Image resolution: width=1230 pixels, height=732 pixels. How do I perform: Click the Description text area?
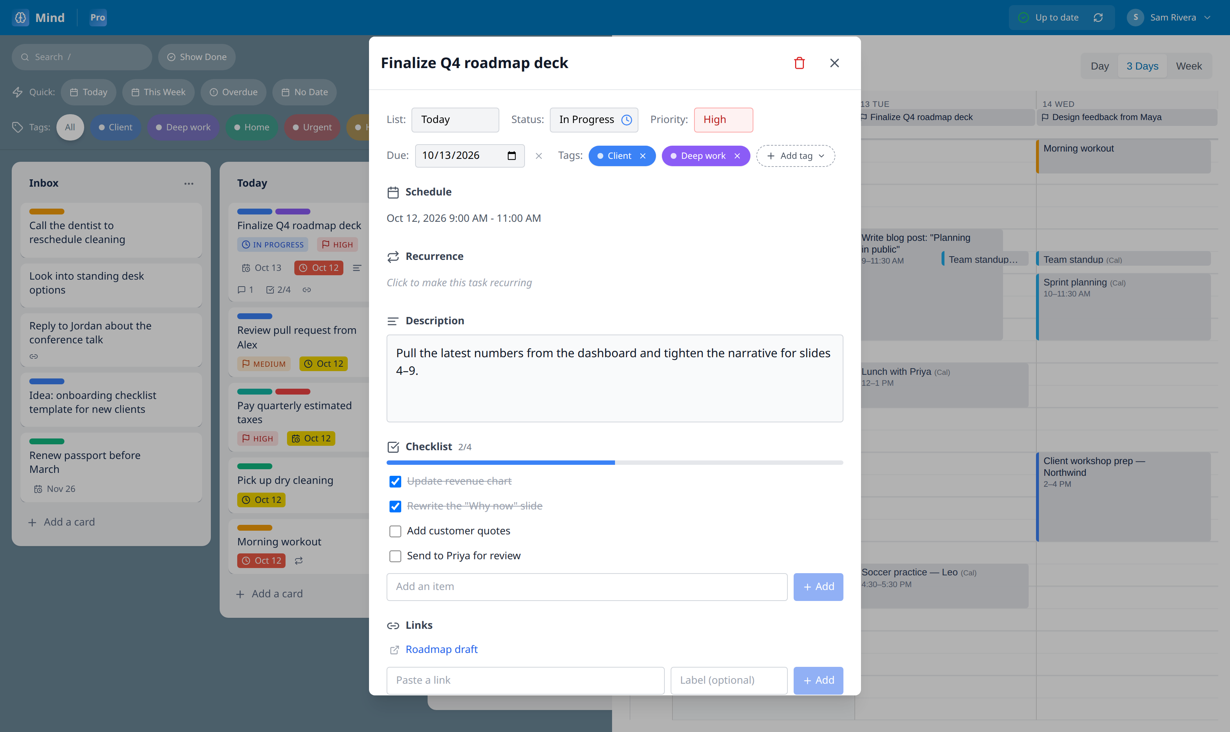click(x=615, y=378)
